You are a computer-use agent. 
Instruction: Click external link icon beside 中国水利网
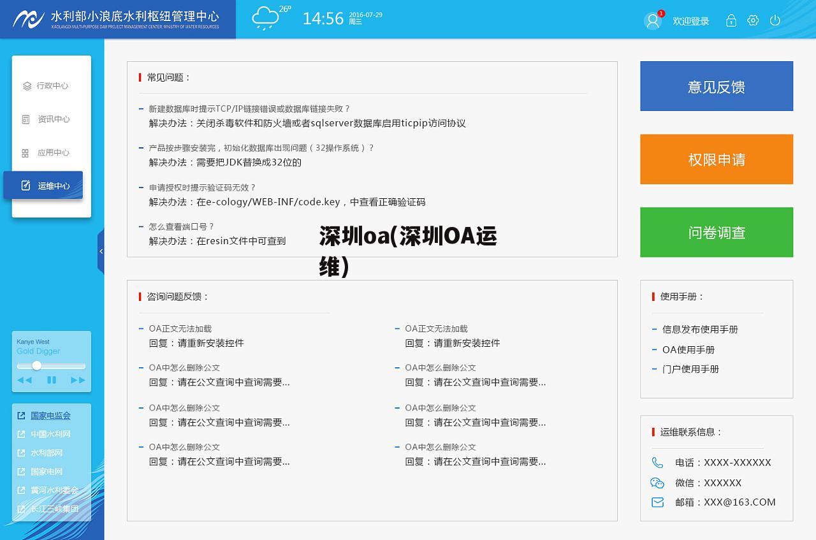point(21,434)
